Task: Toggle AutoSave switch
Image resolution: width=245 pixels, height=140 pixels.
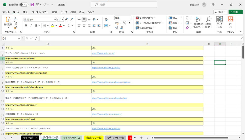Action: click(x=24, y=5)
